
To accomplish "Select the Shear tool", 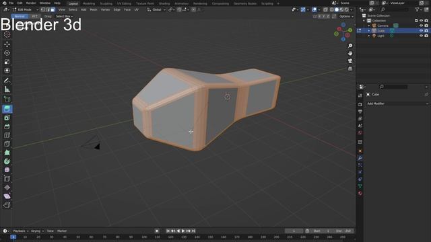I will pyautogui.click(x=7, y=196).
